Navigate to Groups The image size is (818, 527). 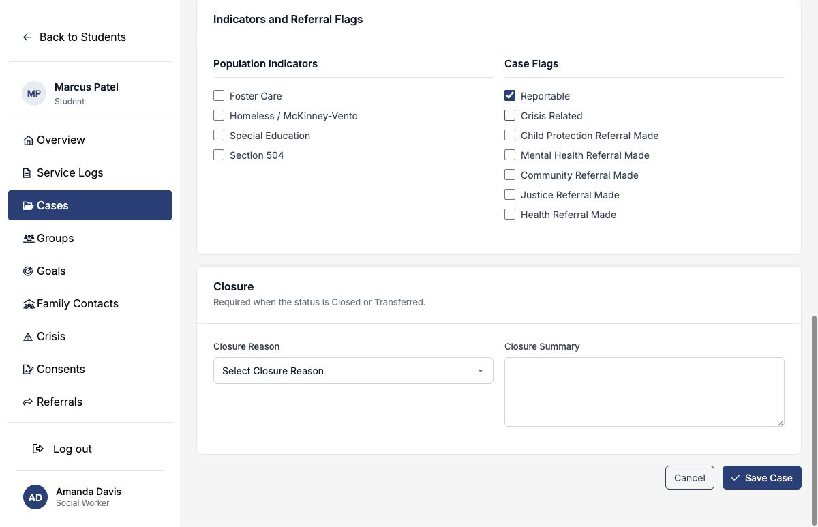(90, 238)
